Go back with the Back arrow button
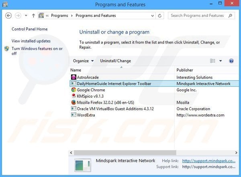The height and width of the screenshot is (177, 241). coord(8,16)
